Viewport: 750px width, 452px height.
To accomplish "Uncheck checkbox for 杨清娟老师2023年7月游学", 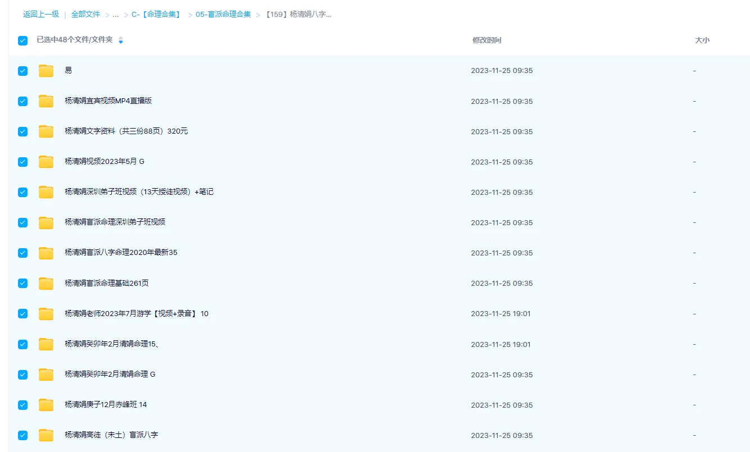I will click(22, 314).
